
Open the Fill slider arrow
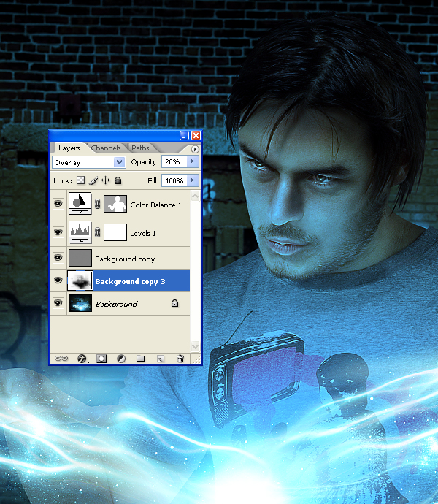(193, 180)
